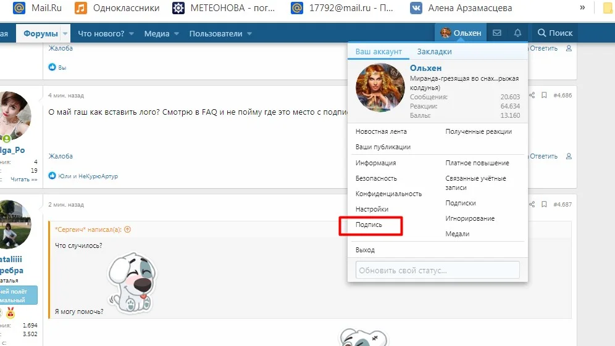Open the #4.686 post permalink
The image size is (615, 346).
point(563,95)
